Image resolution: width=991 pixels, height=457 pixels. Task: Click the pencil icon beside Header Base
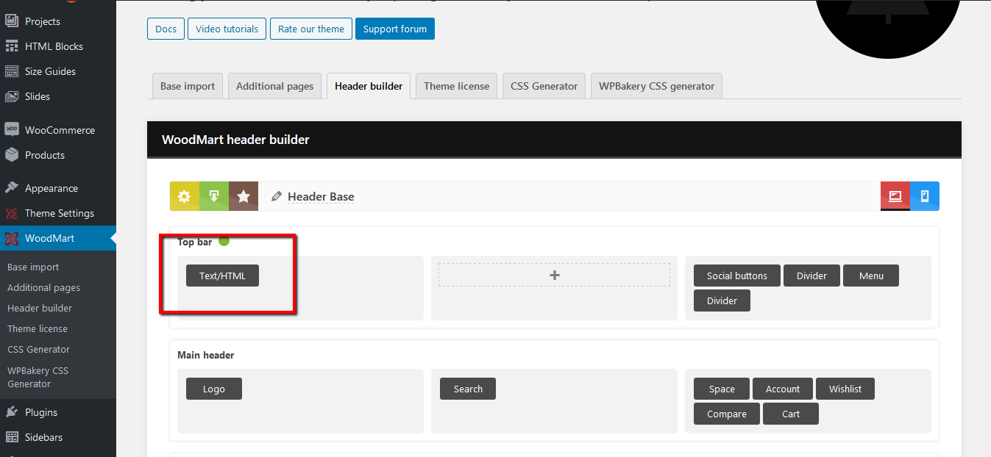pyautogui.click(x=277, y=196)
